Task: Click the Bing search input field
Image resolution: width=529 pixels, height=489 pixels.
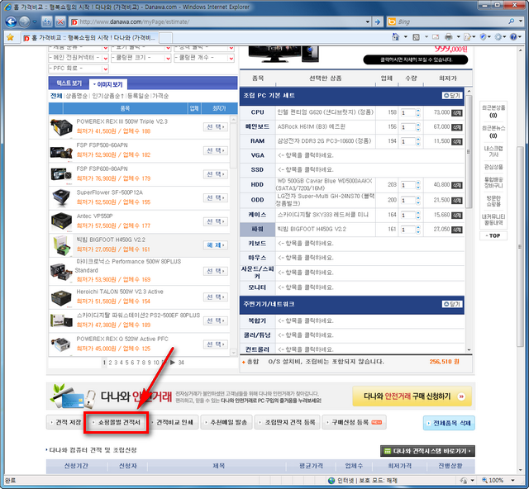Action: [452, 22]
